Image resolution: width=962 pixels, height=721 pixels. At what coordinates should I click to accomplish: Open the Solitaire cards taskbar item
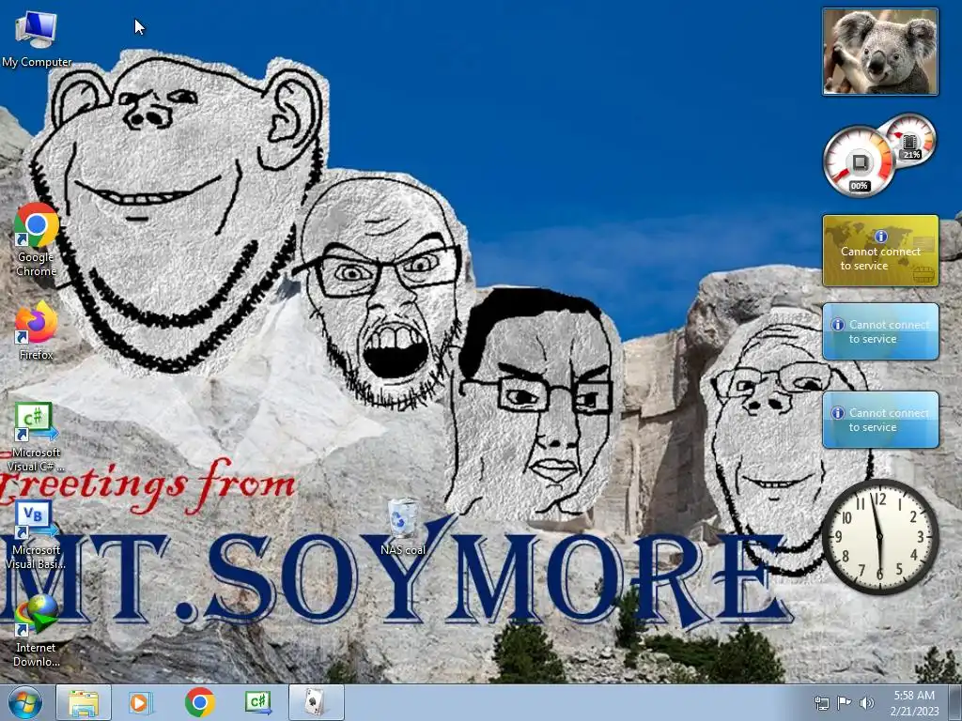316,702
